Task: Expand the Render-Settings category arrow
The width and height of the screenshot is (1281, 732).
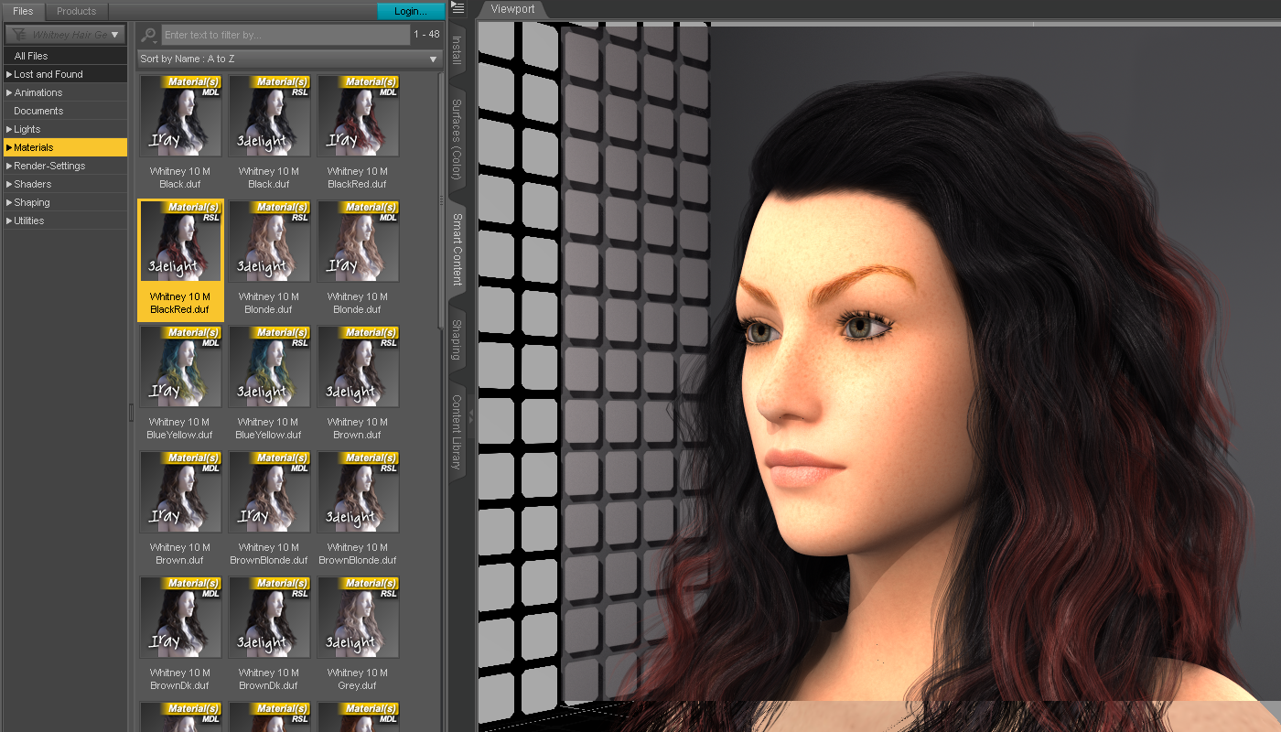Action: coord(9,166)
